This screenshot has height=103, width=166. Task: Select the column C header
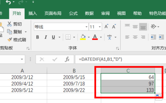point(128,71)
